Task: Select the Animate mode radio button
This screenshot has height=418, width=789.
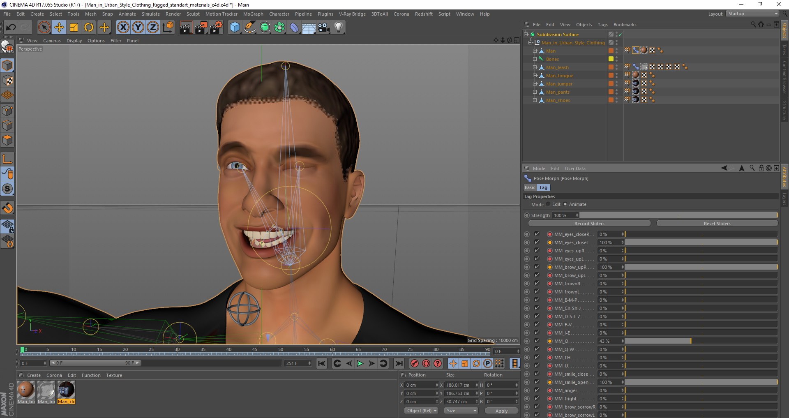Action: 565,204
